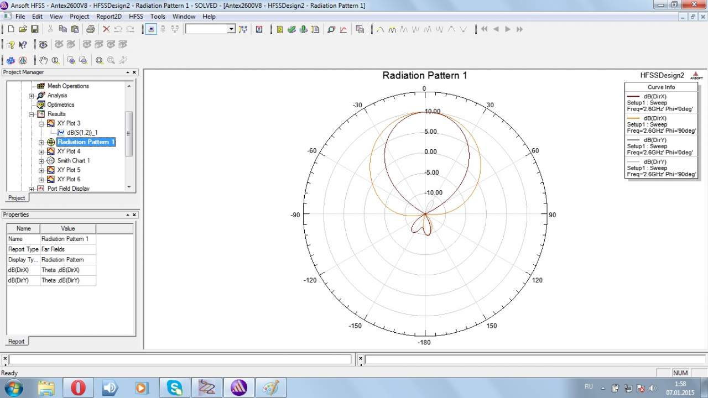Click the dB(DirX) Theta value cell
This screenshot has width=708, height=398.
pos(67,270)
